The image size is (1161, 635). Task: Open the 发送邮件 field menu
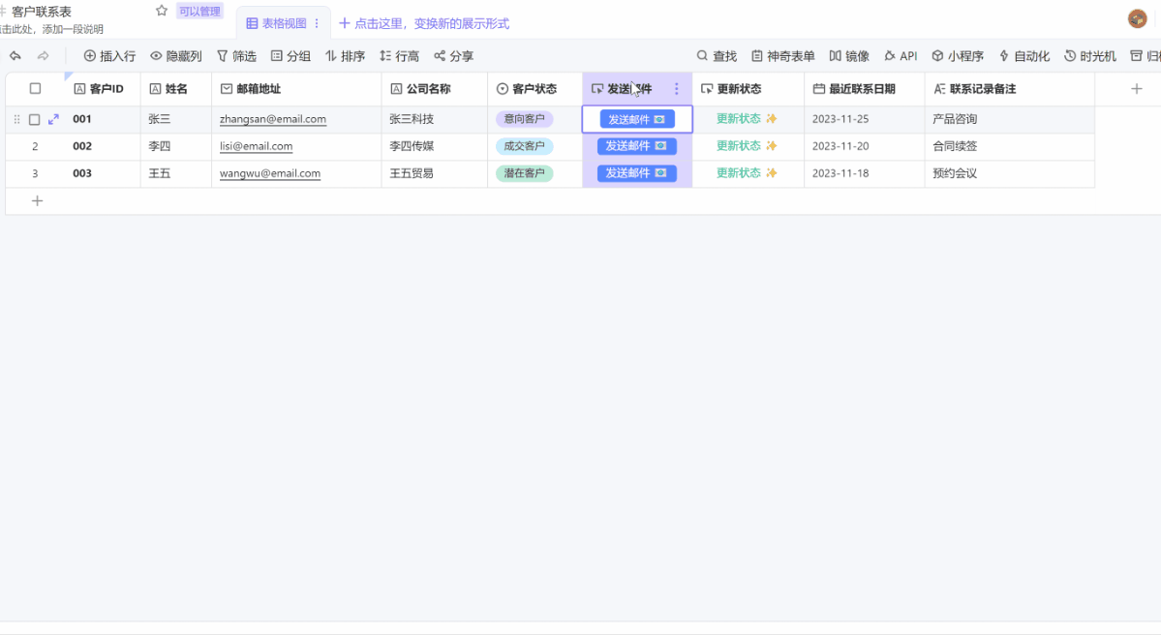point(675,88)
